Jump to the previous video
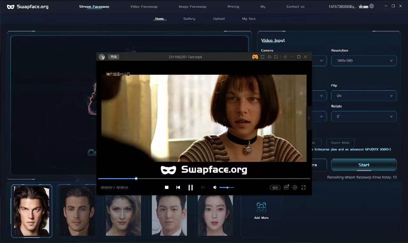The height and width of the screenshot is (243, 408). coord(178,188)
